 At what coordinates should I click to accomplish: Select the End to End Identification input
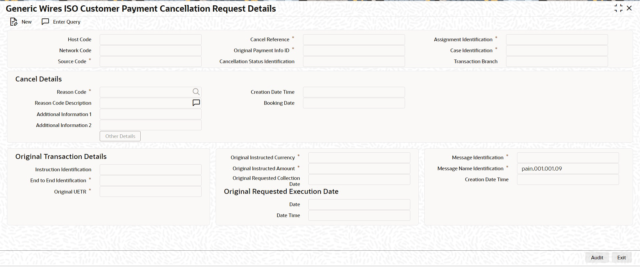click(x=151, y=181)
